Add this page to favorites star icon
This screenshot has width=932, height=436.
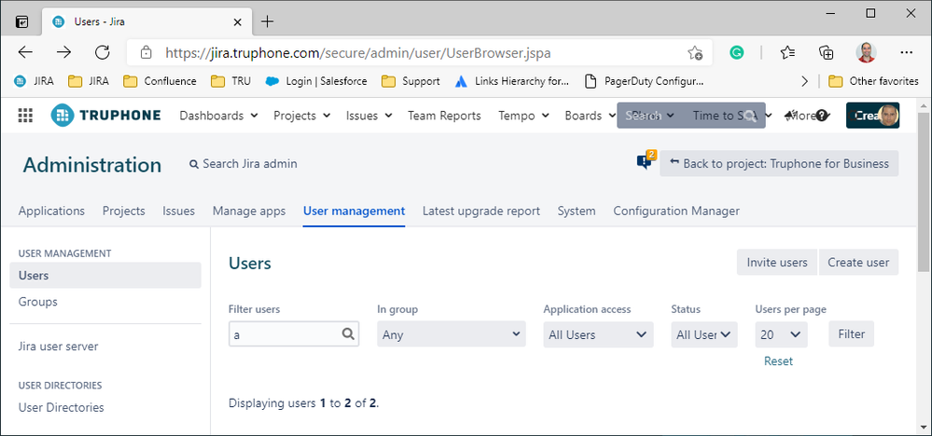(695, 53)
